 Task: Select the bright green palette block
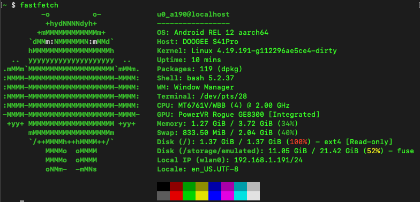coord(189,196)
